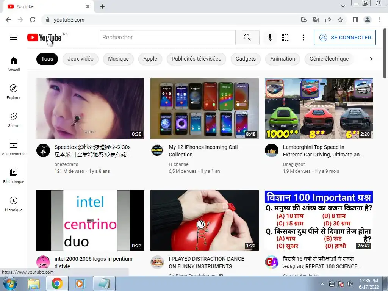The width and height of the screenshot is (388, 291).
Task: Open Abonnements in sidebar
Action: point(14,148)
